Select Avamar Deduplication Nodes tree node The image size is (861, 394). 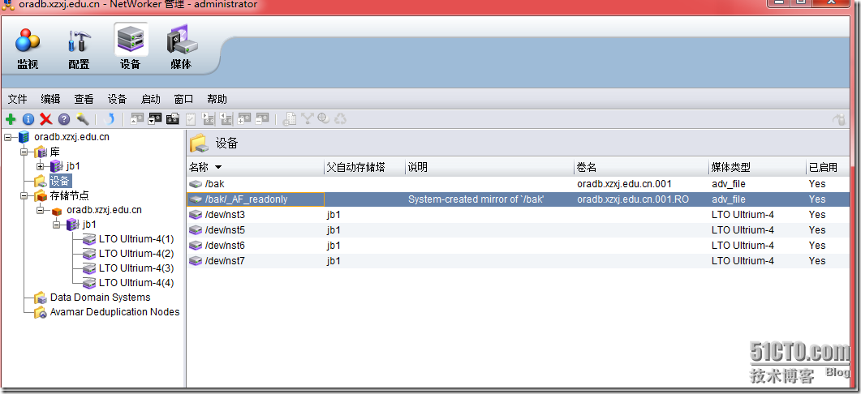pos(114,311)
